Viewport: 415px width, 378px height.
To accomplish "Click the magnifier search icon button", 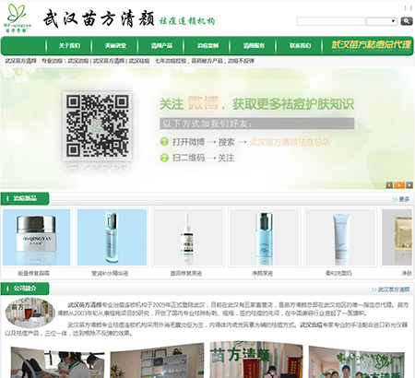I will point(407,21).
